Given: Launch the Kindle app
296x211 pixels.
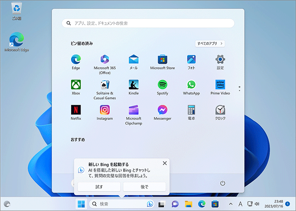Looking at the screenshot, I should click(x=133, y=88).
